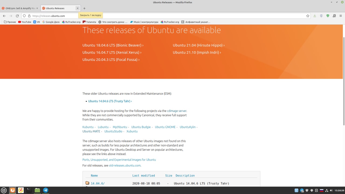Sort the listing by Description
This screenshot has height=194, width=345.
[x=185, y=176]
